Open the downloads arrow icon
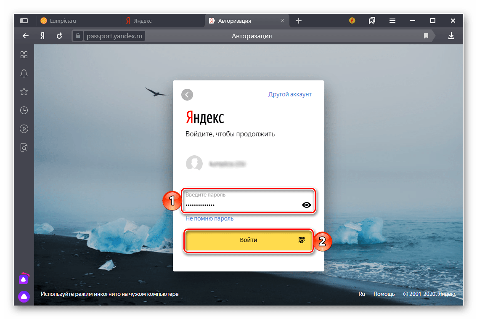Screen dimensions: 477x319 (x=451, y=36)
